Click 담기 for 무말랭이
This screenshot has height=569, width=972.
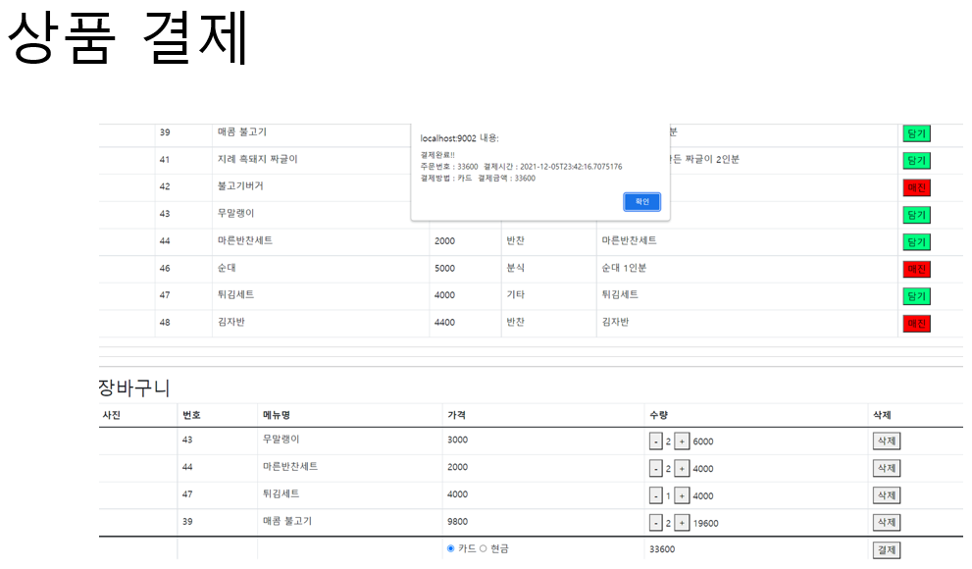916,213
